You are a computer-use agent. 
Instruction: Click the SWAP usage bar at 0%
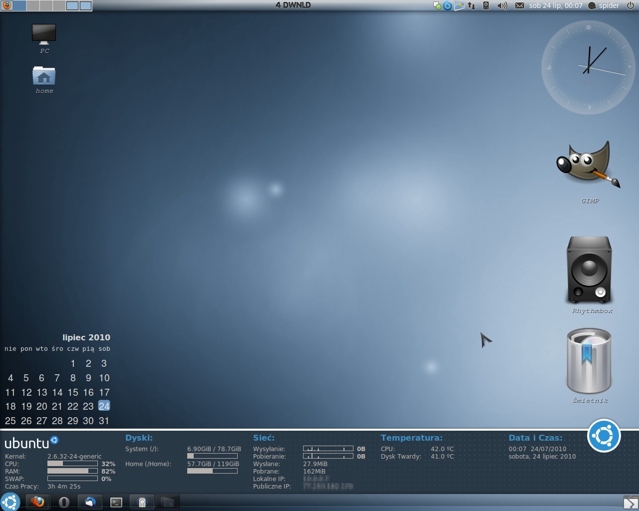click(72, 479)
